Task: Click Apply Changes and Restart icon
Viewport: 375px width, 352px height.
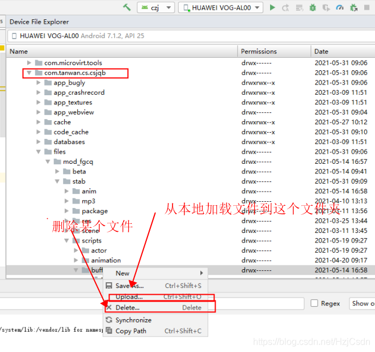Action: (285, 8)
